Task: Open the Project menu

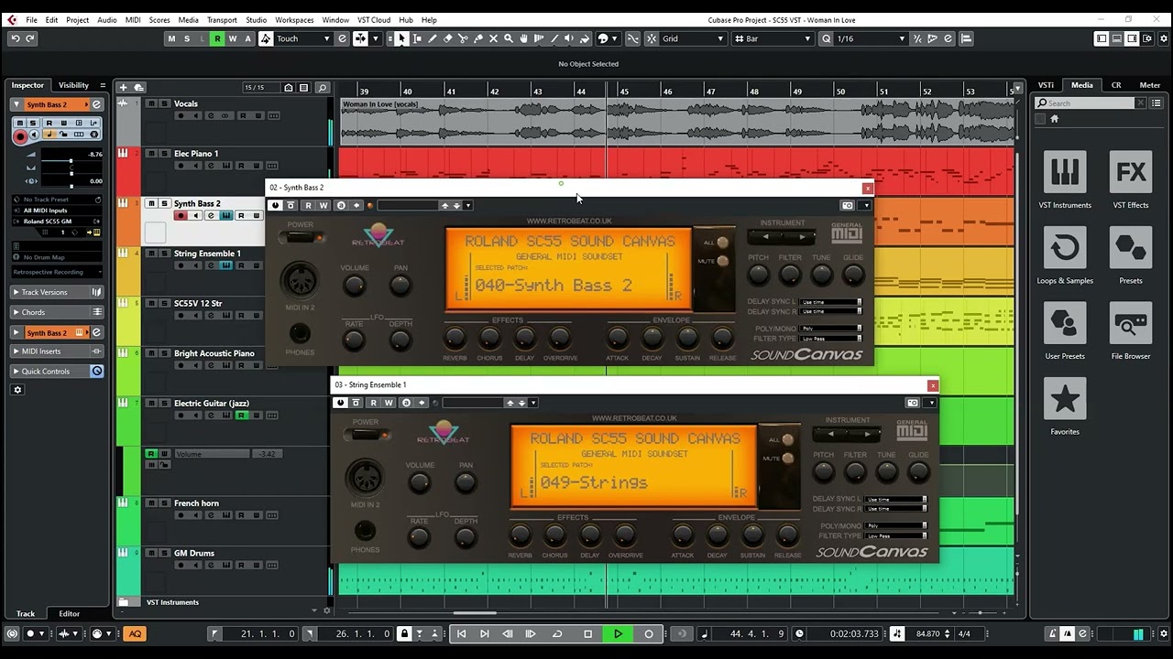Action: click(78, 19)
